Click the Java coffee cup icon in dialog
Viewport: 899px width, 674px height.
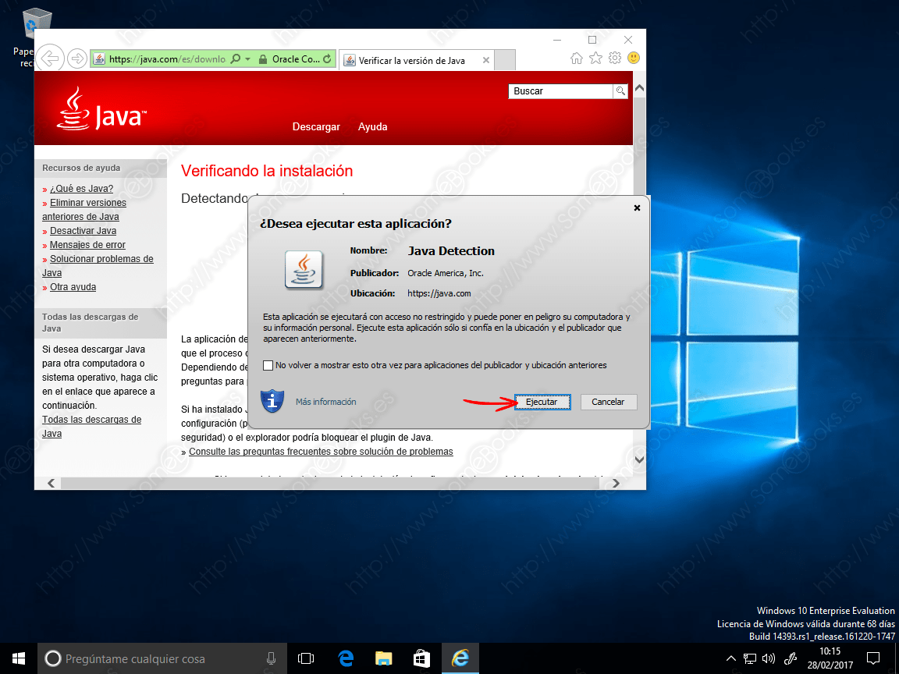click(304, 269)
